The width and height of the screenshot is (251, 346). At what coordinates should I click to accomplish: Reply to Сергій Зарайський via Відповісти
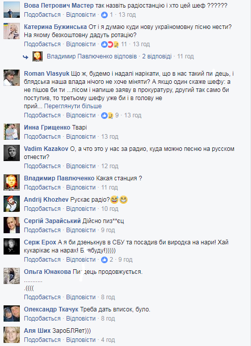pyautogui.click(x=81, y=230)
